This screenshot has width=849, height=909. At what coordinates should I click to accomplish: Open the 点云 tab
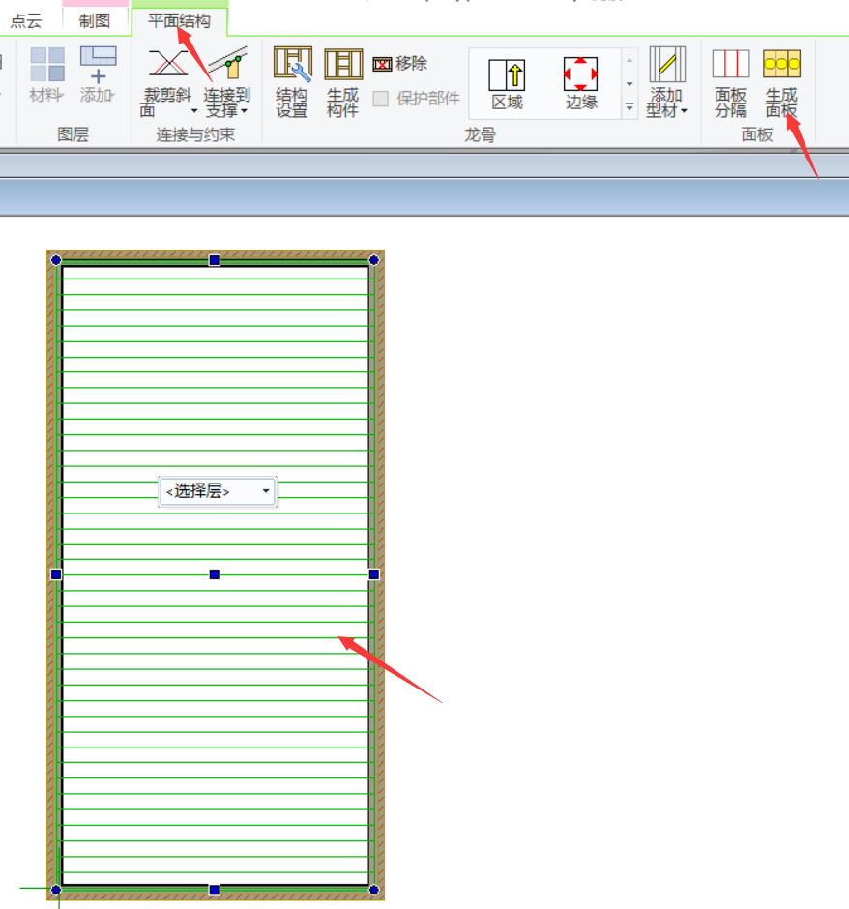point(26,21)
